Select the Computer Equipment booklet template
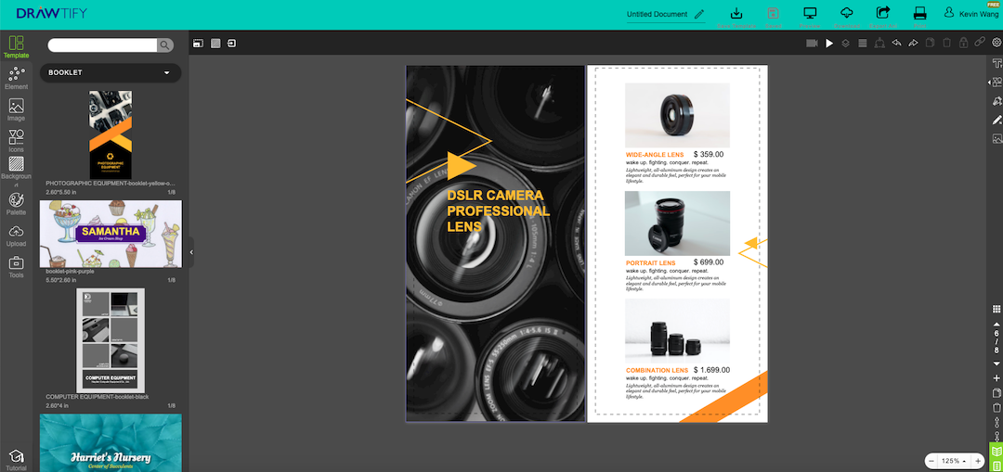Viewport: 1003px width, 472px height. tap(110, 340)
